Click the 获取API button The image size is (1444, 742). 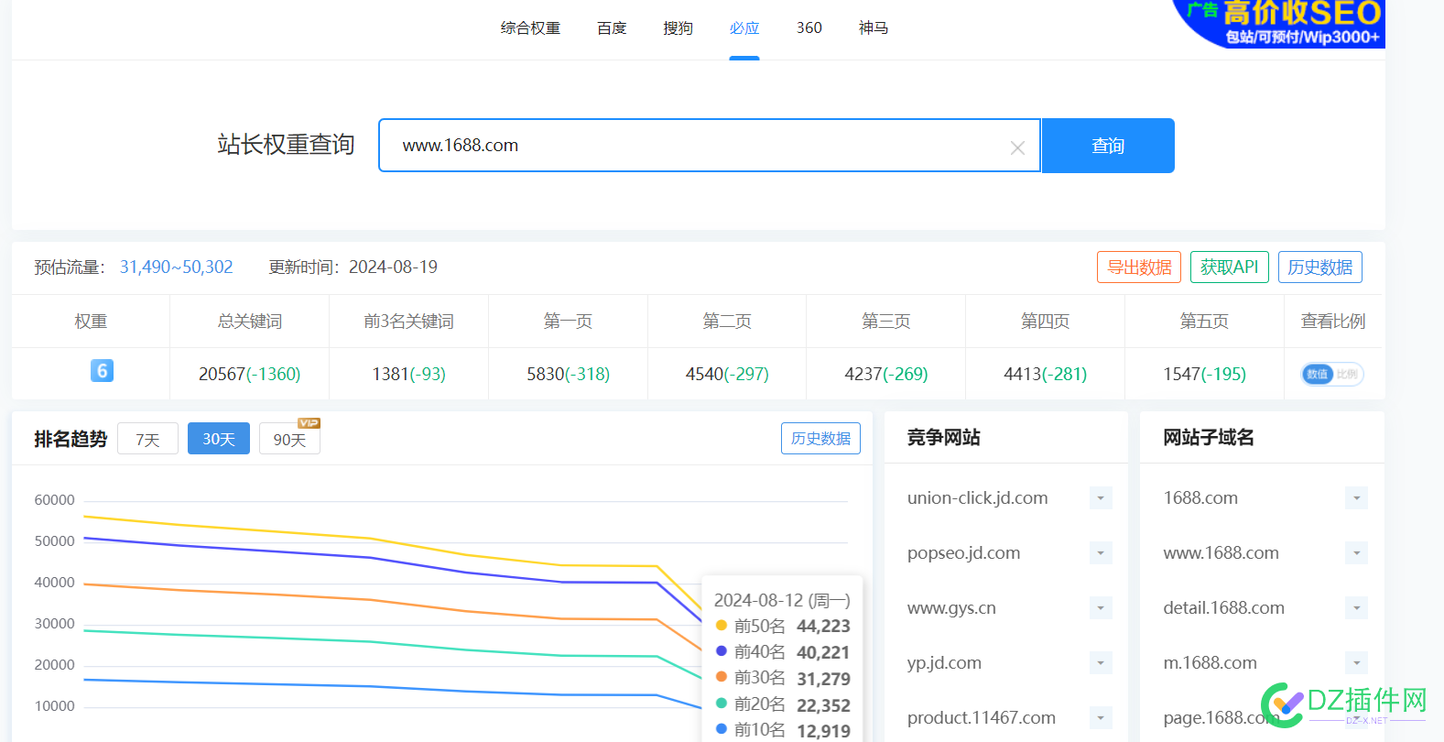1230,267
